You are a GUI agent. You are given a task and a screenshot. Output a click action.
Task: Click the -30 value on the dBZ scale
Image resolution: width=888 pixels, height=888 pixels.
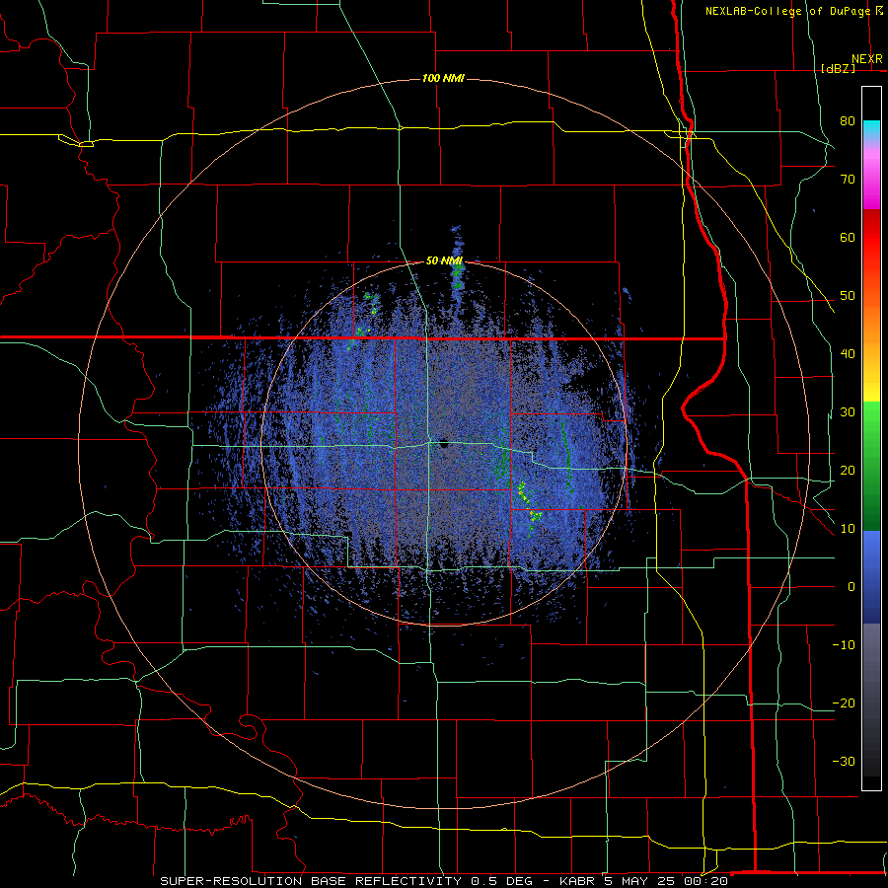coord(844,761)
